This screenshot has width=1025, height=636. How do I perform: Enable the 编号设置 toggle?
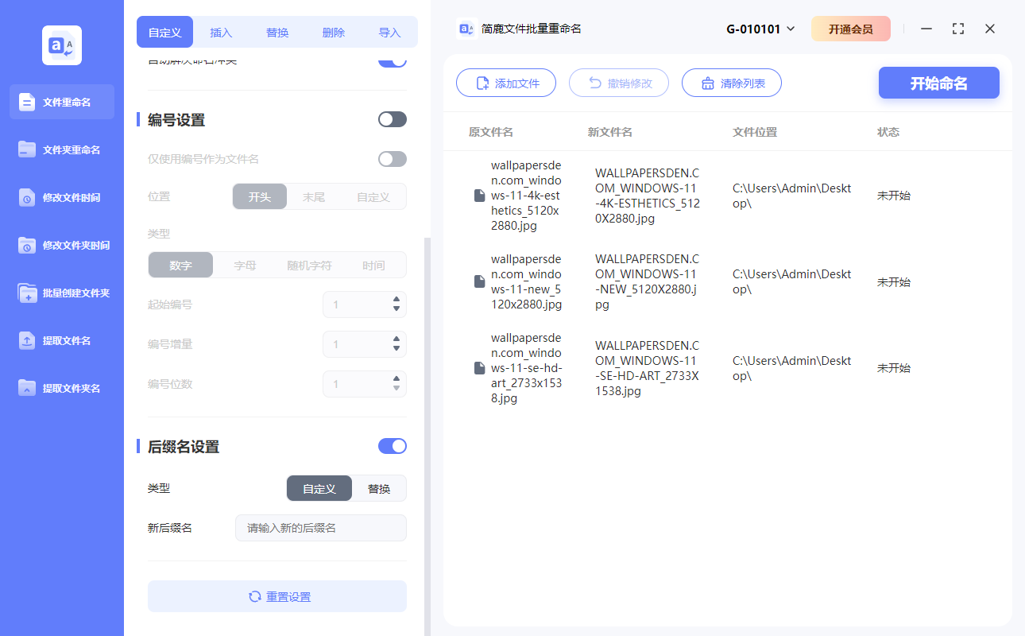[x=392, y=118]
